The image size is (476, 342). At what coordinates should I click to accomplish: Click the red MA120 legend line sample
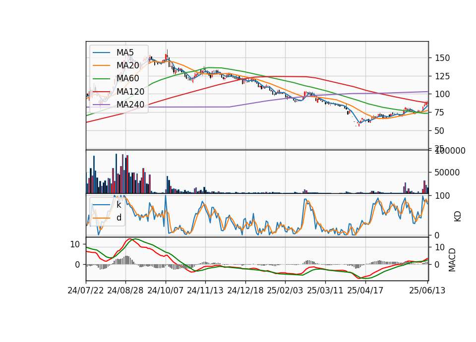tap(101, 92)
